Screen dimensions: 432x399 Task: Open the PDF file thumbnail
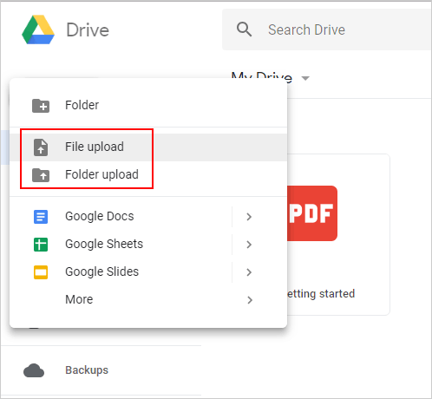(x=312, y=213)
